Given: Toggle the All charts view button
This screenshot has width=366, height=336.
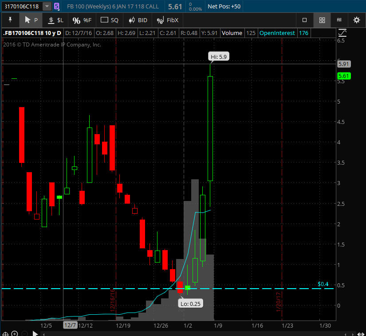Looking at the screenshot, I should coord(339,20).
